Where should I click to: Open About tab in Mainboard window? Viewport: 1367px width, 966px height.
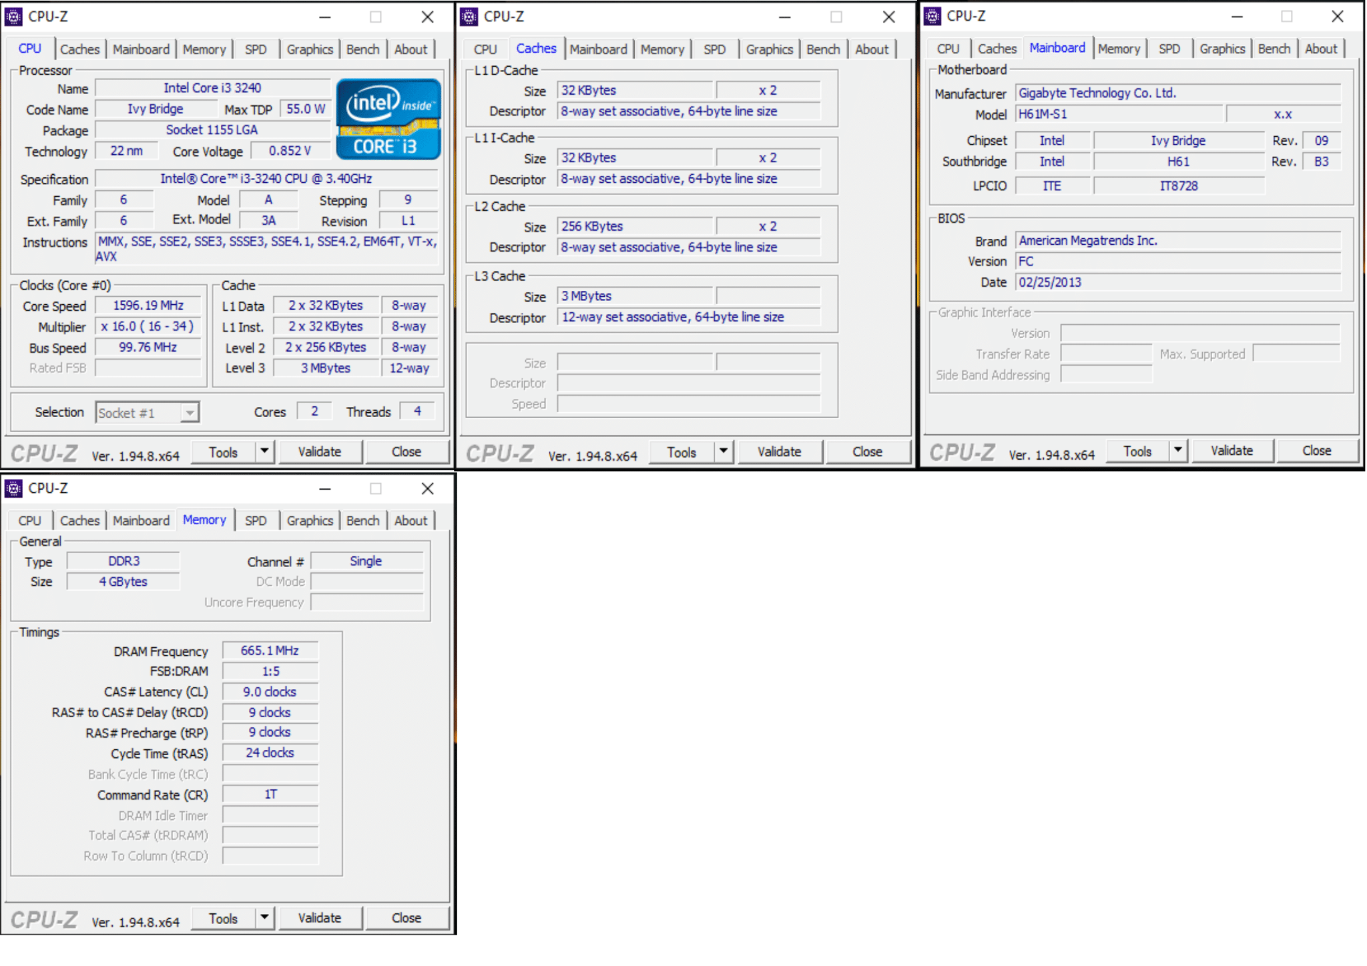click(x=1321, y=49)
